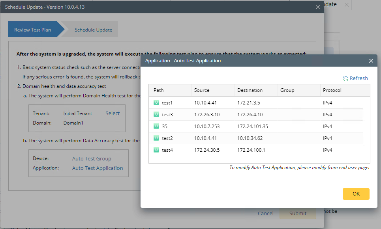Close the Schedule Update window

(x=318, y=7)
